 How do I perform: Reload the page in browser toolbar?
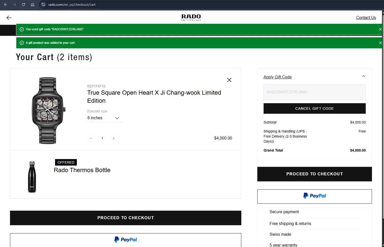24,5
